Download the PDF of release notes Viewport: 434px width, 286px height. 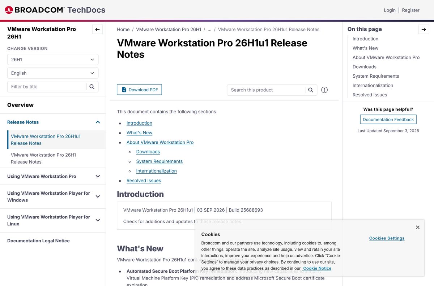139,90
